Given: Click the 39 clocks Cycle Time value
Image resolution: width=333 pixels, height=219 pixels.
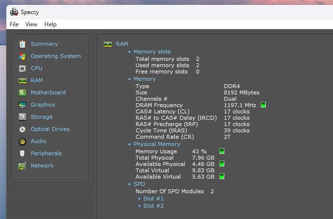Looking at the screenshot, I should 236,130.
